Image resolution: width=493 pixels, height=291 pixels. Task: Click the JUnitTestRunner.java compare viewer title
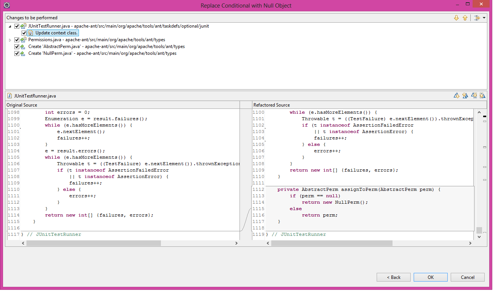pos(35,96)
